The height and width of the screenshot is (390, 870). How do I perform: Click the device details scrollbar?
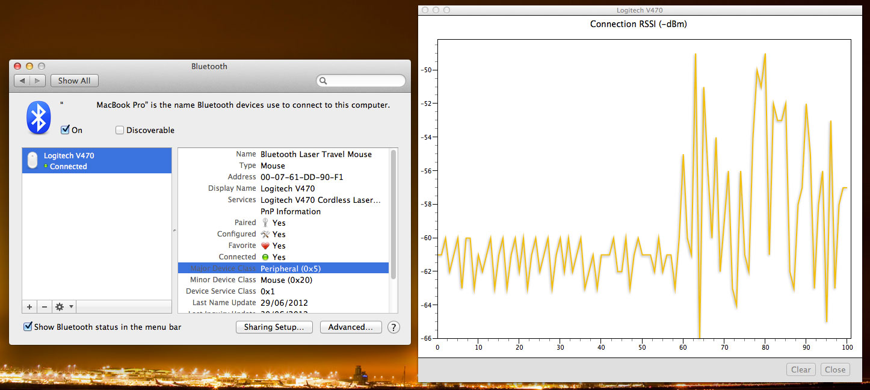[x=394, y=214]
